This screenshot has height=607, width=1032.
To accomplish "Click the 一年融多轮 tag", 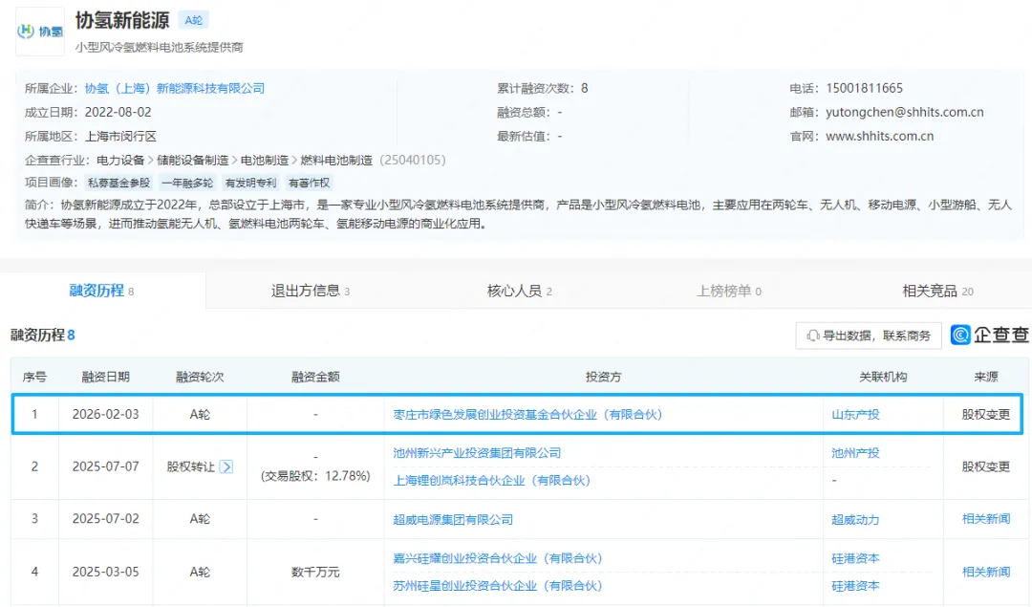I will (186, 183).
